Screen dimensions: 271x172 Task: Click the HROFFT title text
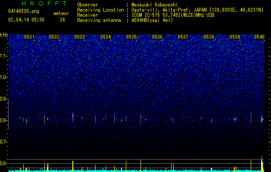click(x=44, y=3)
